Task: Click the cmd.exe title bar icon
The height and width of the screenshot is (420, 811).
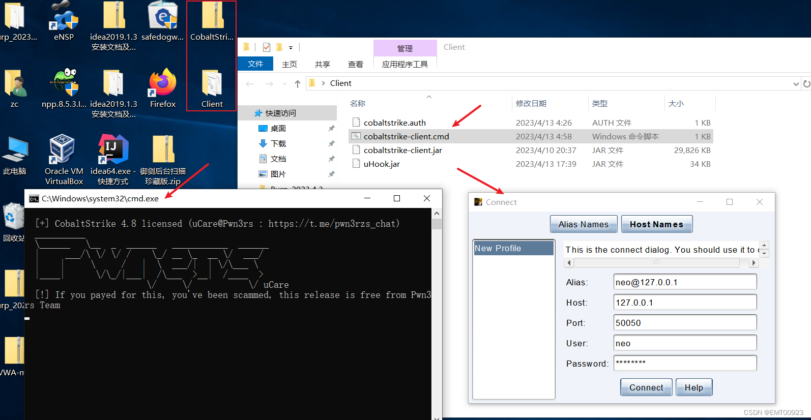Action: pos(34,199)
